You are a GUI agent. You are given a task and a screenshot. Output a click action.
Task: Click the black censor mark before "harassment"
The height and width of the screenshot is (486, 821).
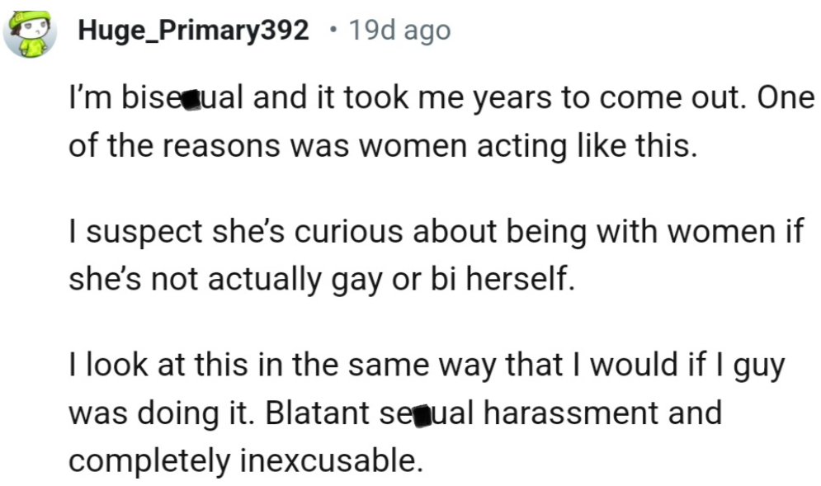421,413
